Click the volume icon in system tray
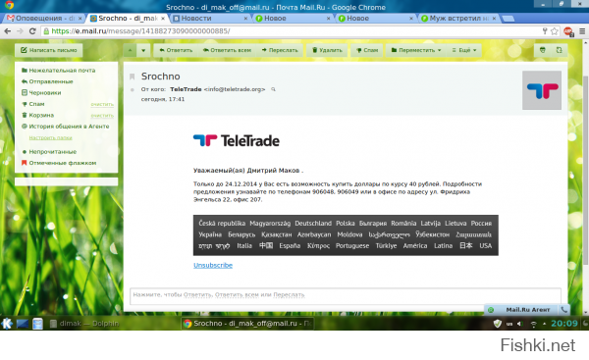589x360 pixels. [520, 324]
